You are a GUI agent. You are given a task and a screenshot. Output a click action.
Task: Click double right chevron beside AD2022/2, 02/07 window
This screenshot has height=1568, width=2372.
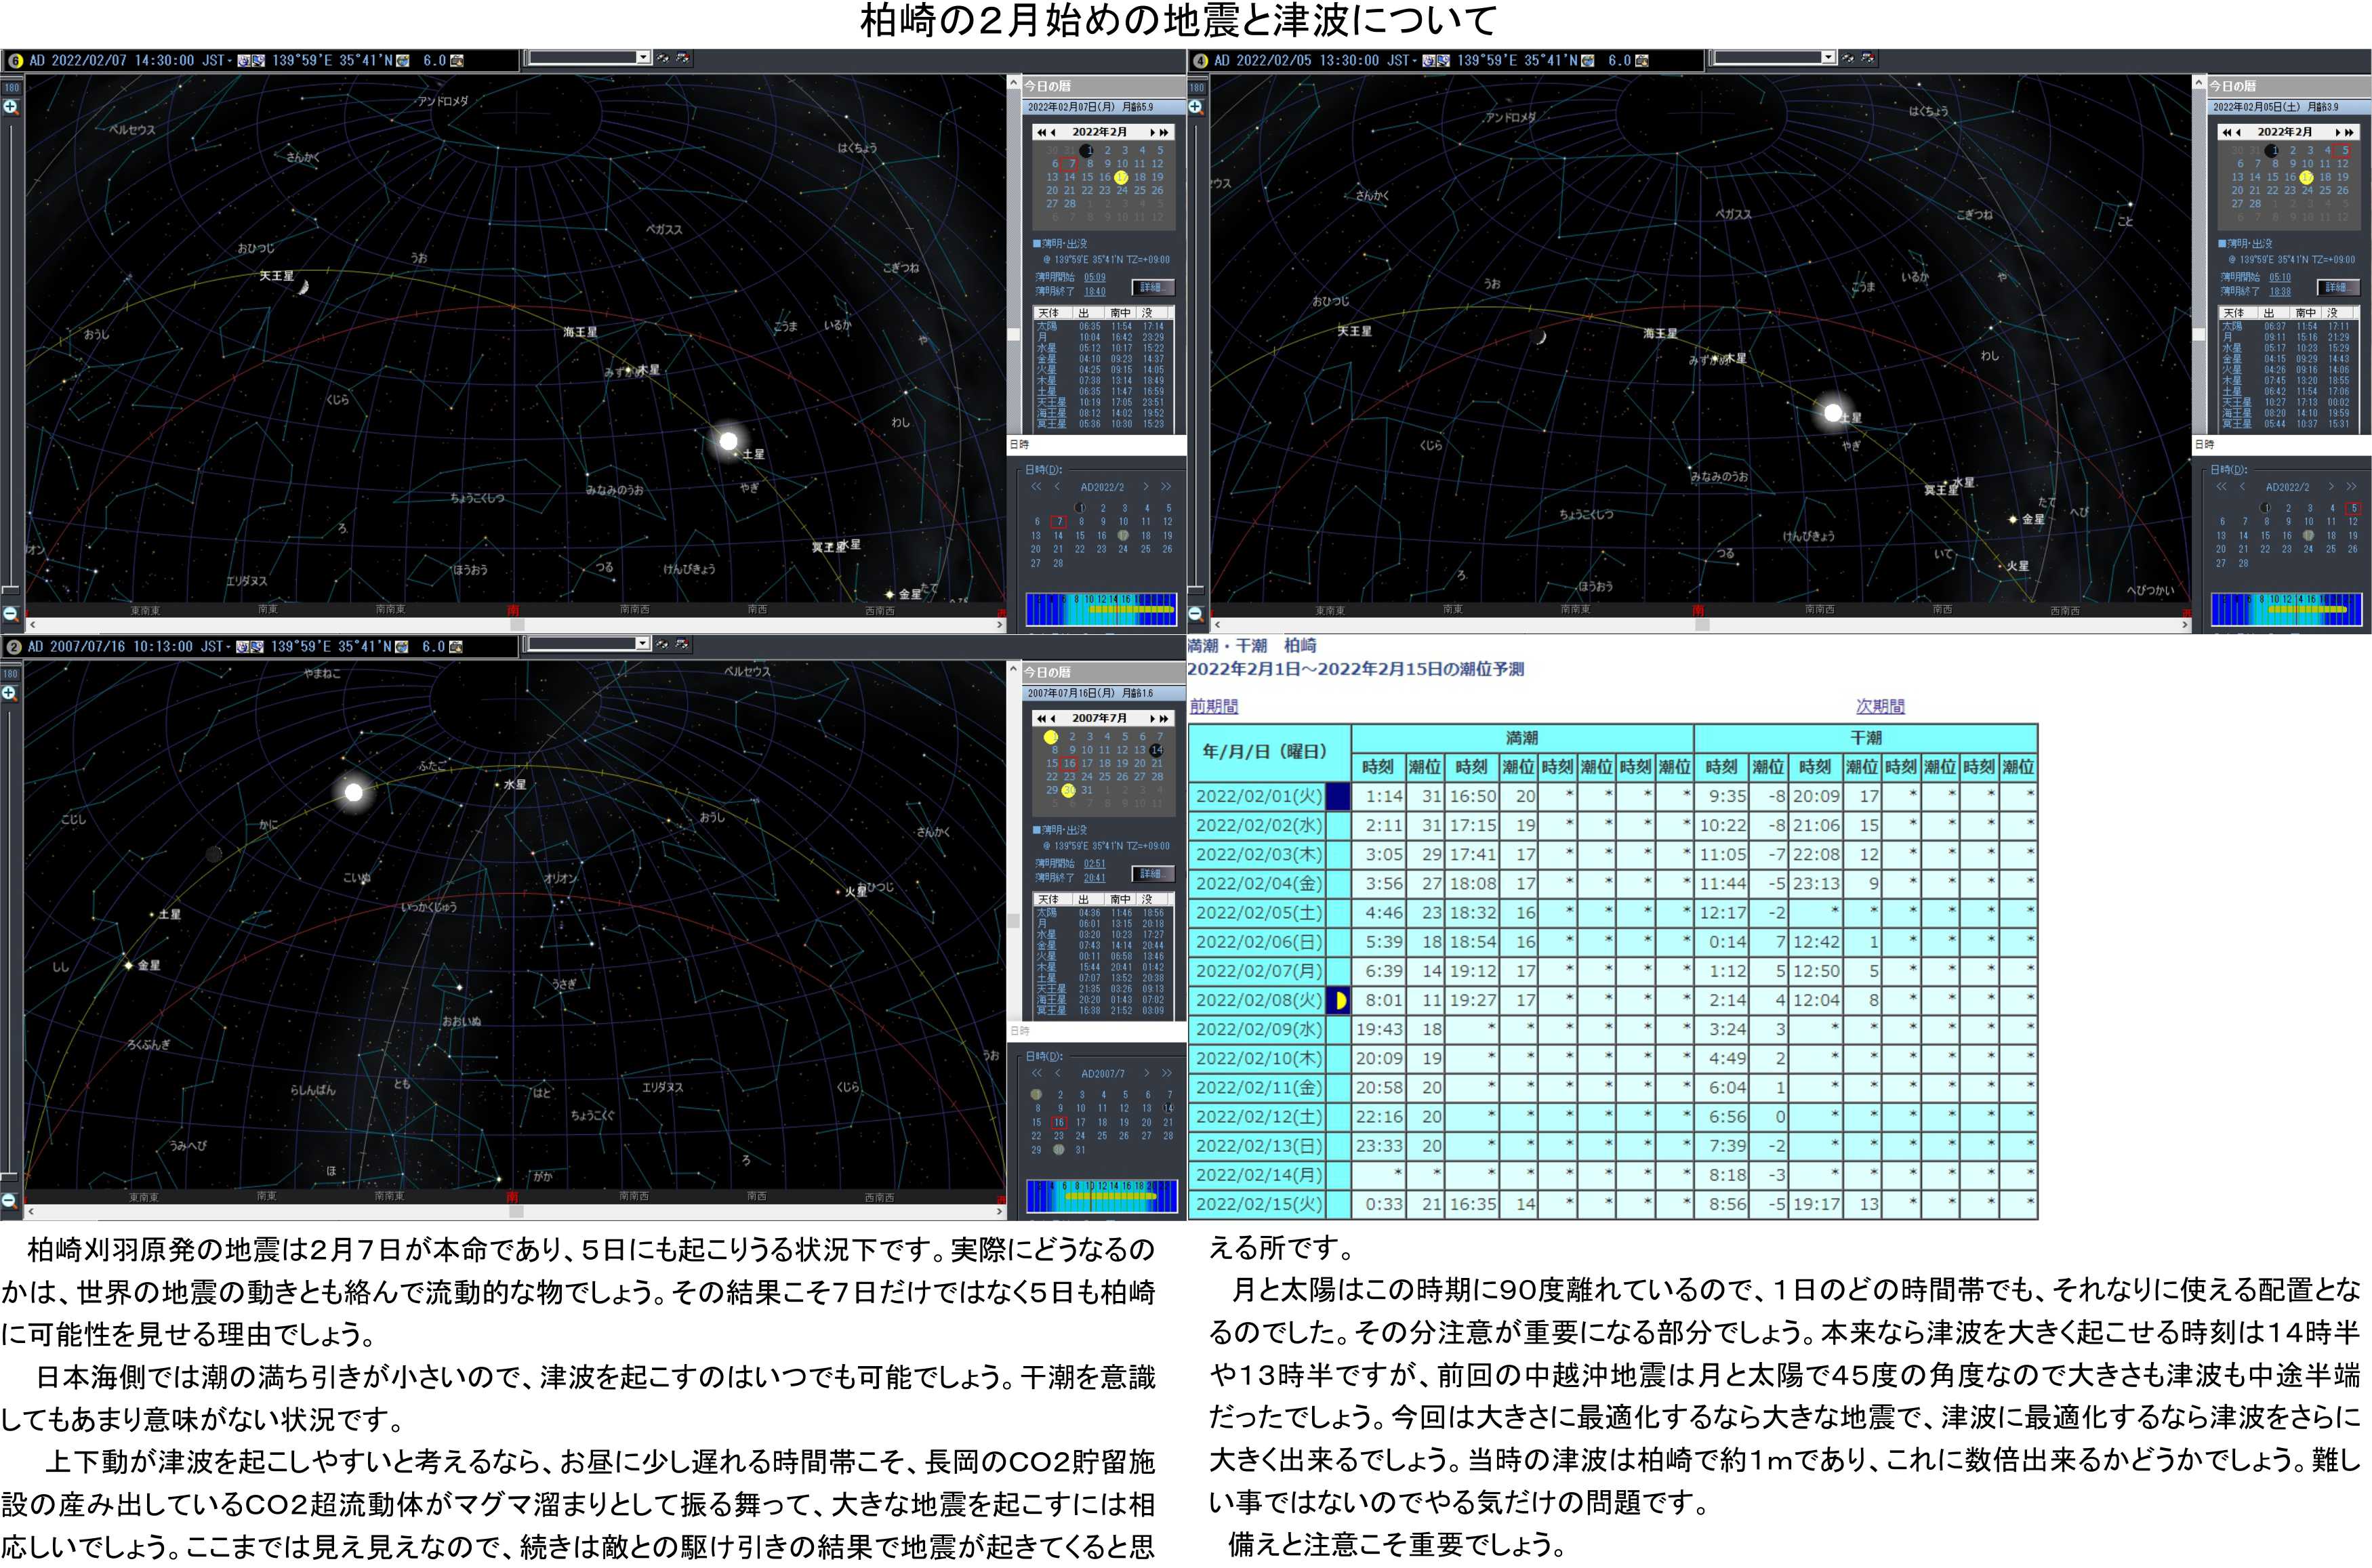(1165, 487)
